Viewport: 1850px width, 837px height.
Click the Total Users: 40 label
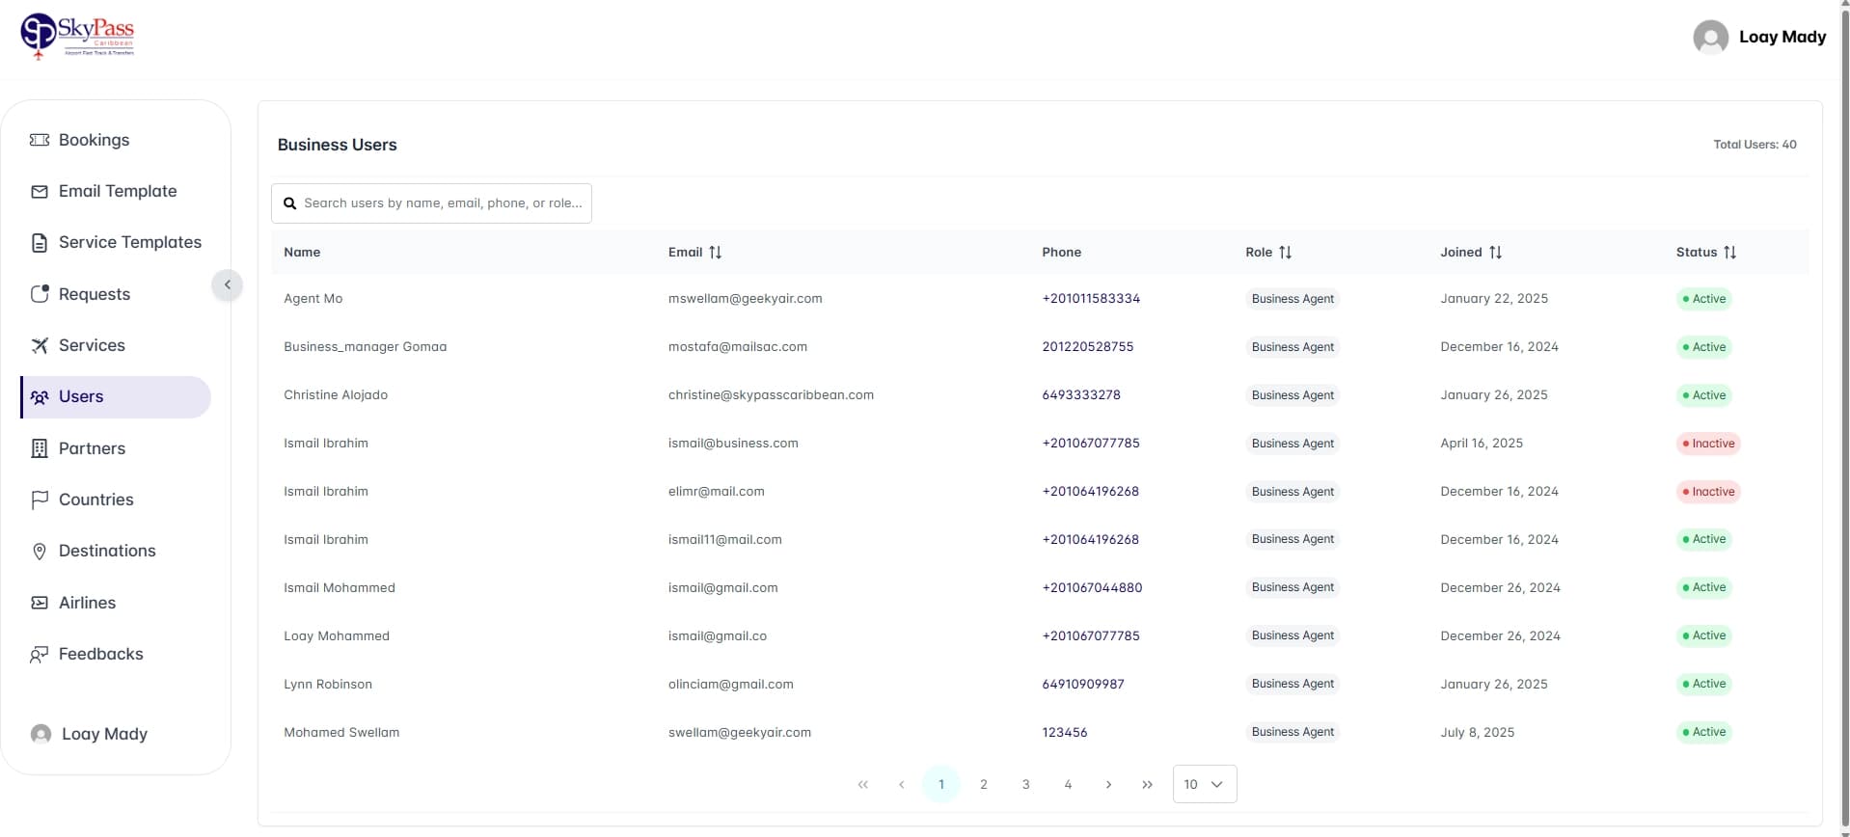[1755, 145]
